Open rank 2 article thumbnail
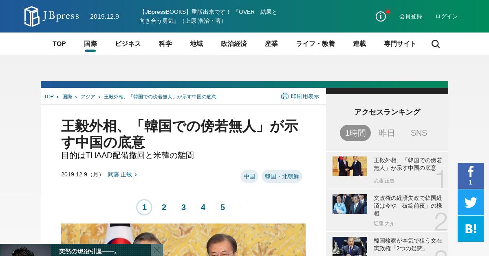Viewport: 489px width, 256px height. 350,204
